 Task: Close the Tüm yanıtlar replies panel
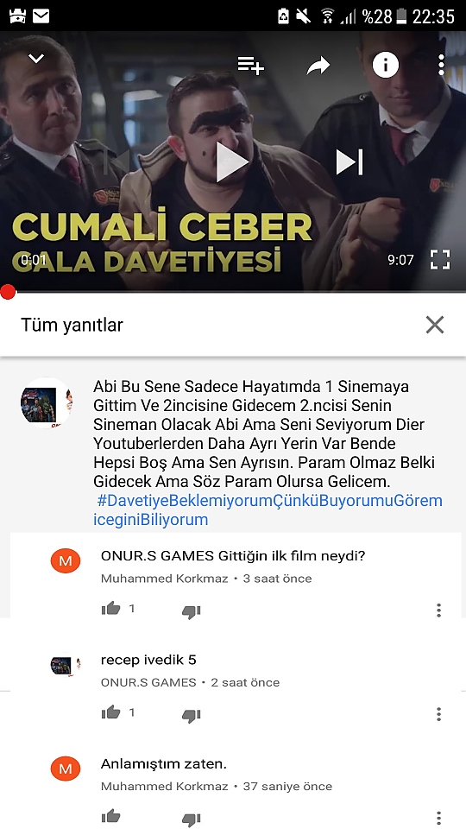tap(435, 325)
